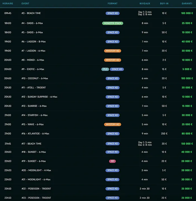Image resolution: width=196 pixels, height=201 pixels.
Task: Select the FORMAT column header
Action: [113, 3]
